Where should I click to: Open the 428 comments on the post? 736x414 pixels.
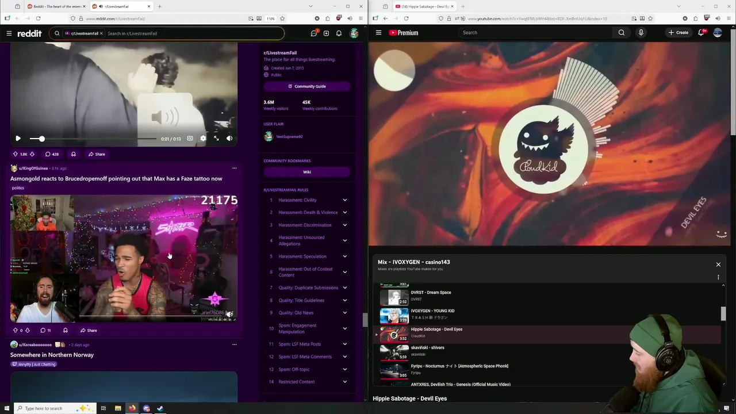point(52,154)
